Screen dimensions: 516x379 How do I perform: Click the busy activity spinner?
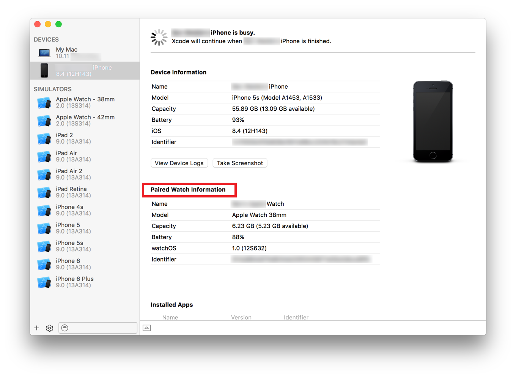click(159, 37)
